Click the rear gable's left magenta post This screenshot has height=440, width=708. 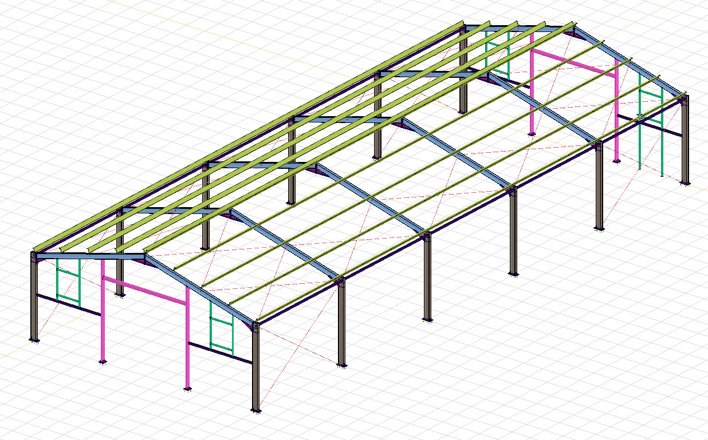(x=532, y=92)
